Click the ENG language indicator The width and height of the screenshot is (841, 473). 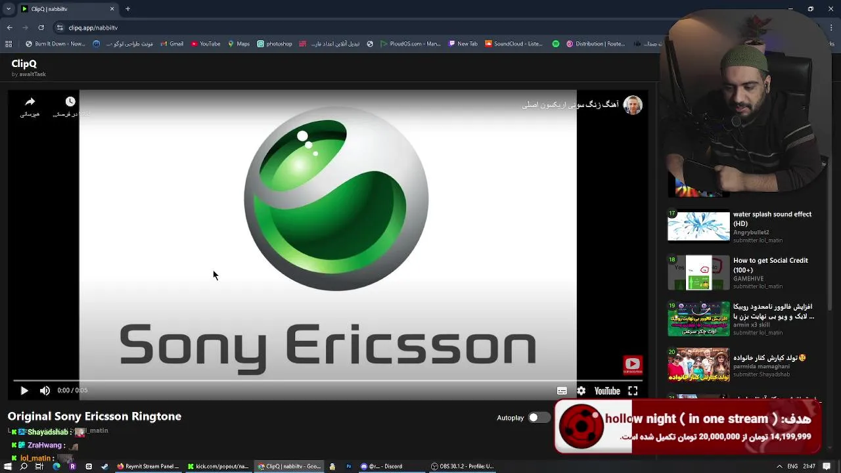(x=792, y=466)
